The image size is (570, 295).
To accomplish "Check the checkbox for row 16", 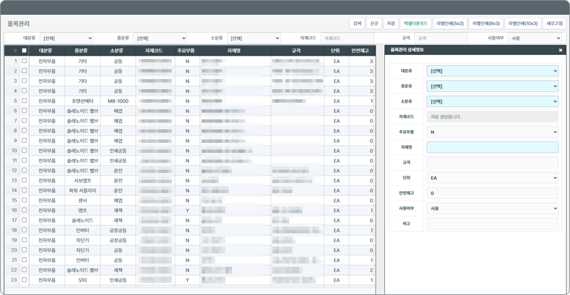I will point(24,210).
